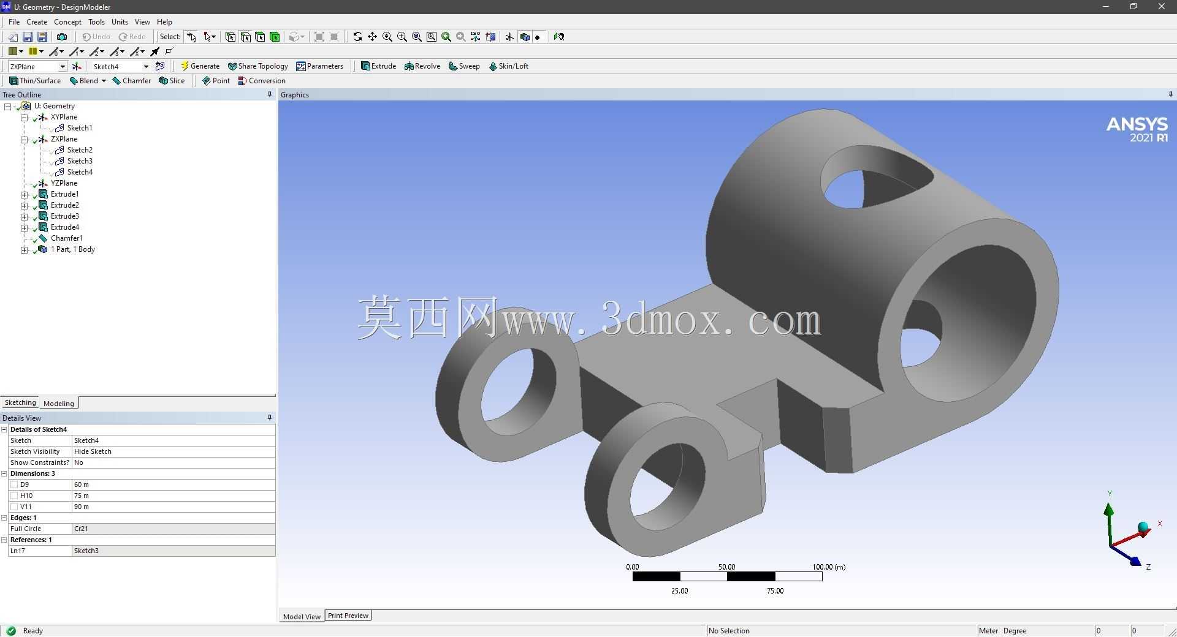This screenshot has width=1177, height=637.
Task: Click the New Sketch icon beside Sketch4
Action: 161,66
